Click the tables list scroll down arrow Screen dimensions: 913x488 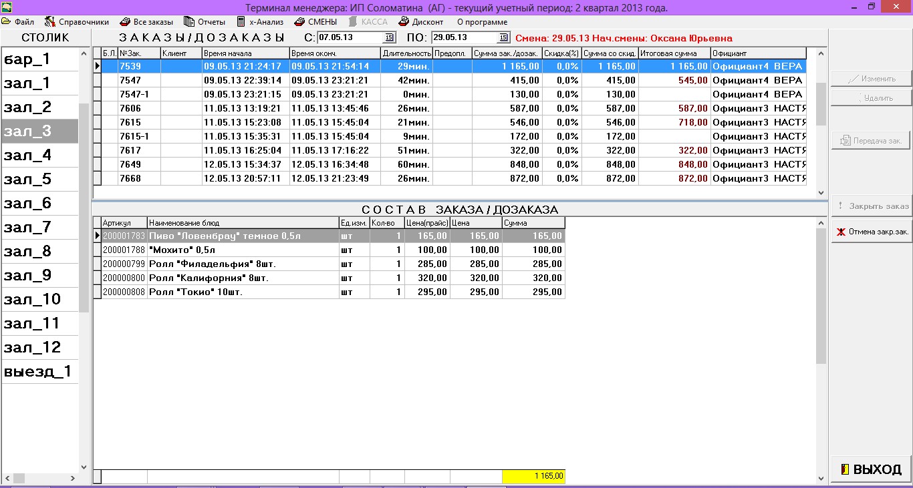pos(84,467)
